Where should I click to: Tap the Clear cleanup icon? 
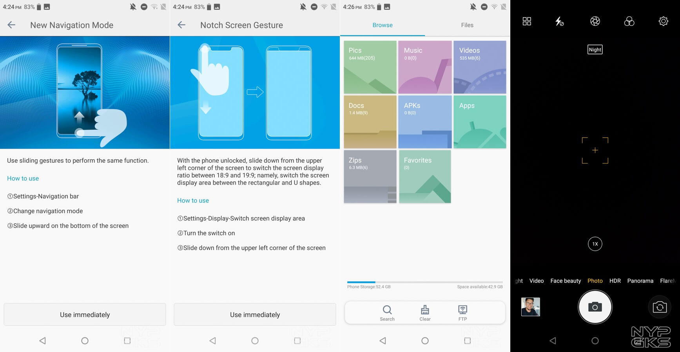[425, 313]
